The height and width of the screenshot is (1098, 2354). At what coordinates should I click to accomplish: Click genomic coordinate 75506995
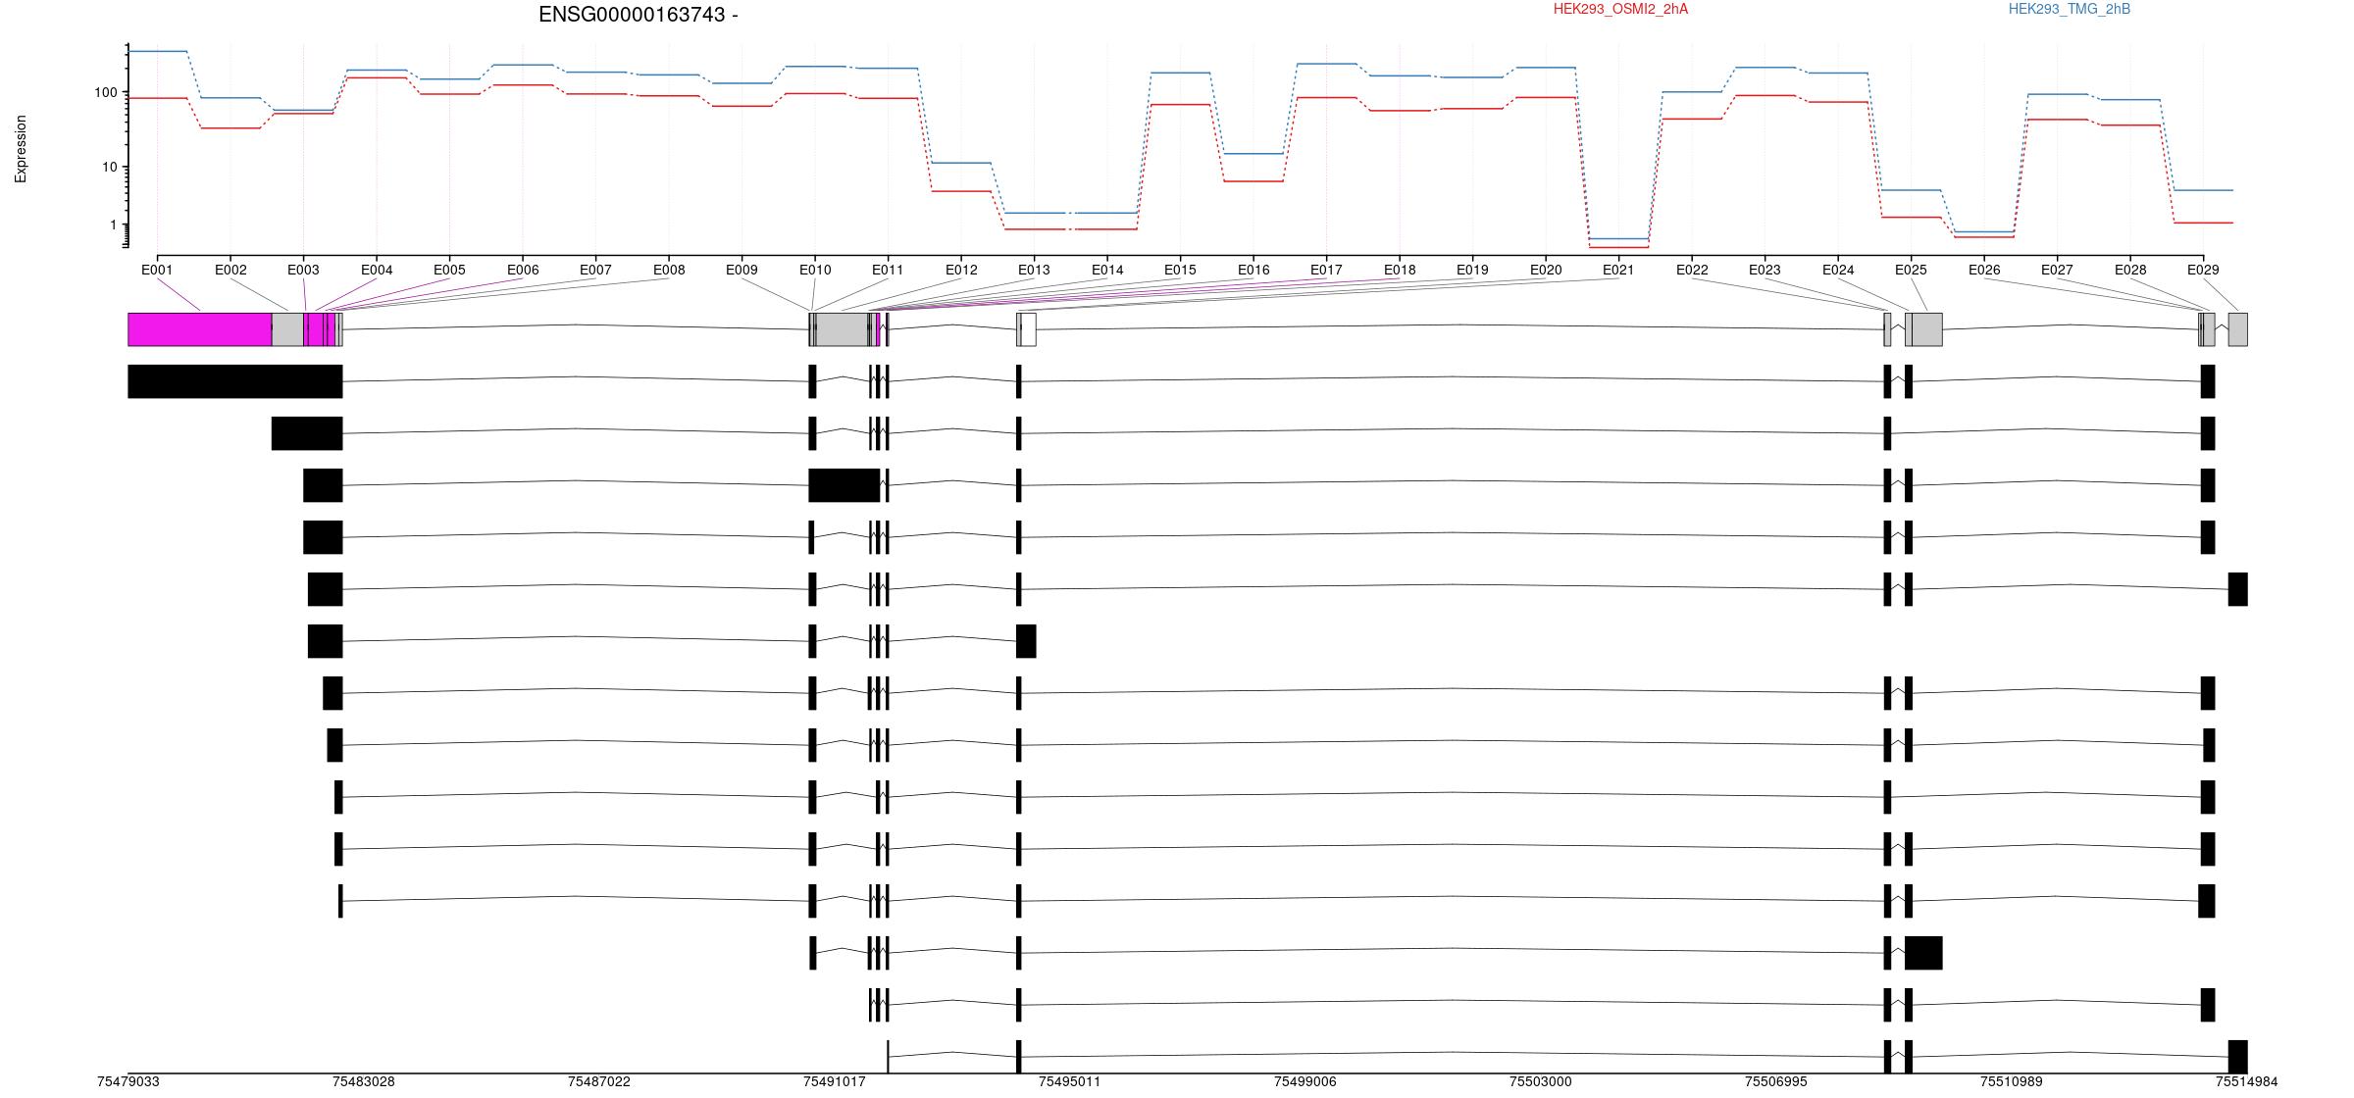pos(1776,1081)
